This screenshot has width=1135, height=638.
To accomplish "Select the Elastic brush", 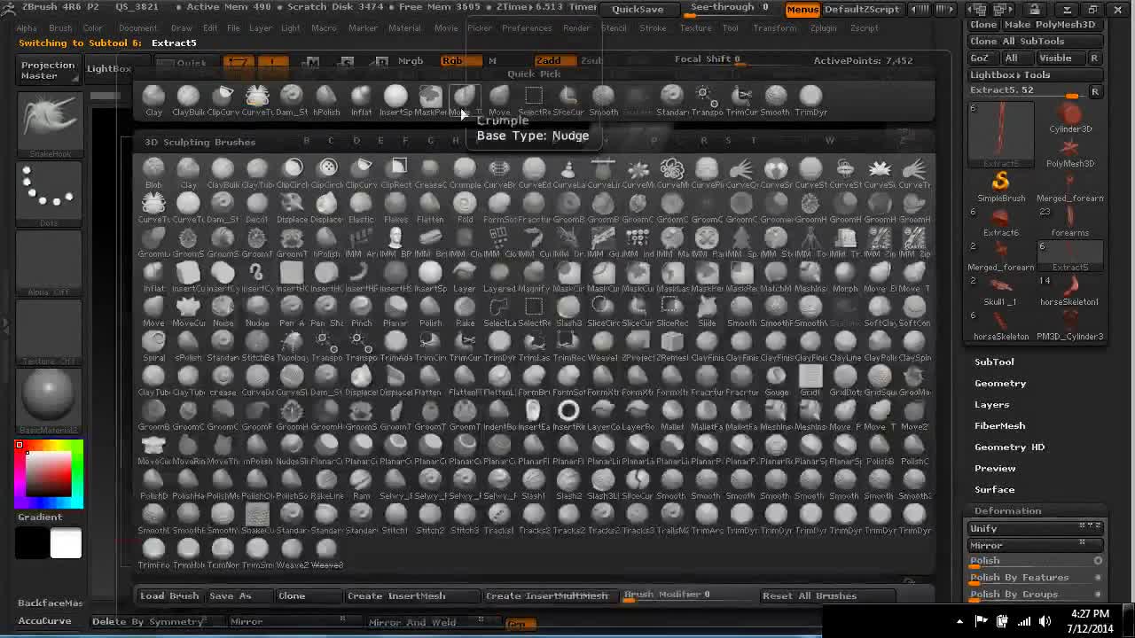I will pos(361,206).
